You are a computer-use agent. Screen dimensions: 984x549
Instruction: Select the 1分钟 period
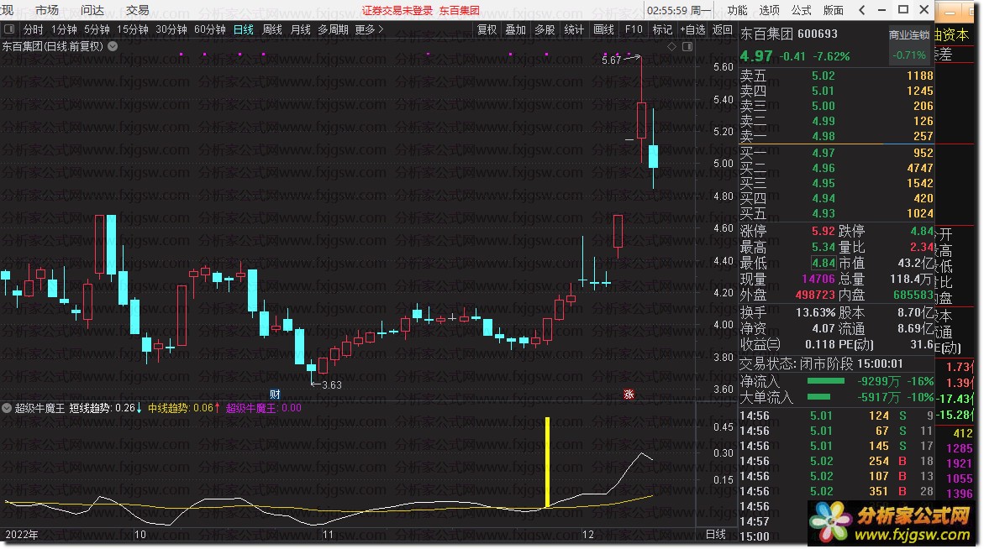tap(64, 29)
